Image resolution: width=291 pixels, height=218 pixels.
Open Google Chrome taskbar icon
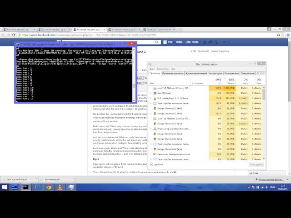(49, 187)
